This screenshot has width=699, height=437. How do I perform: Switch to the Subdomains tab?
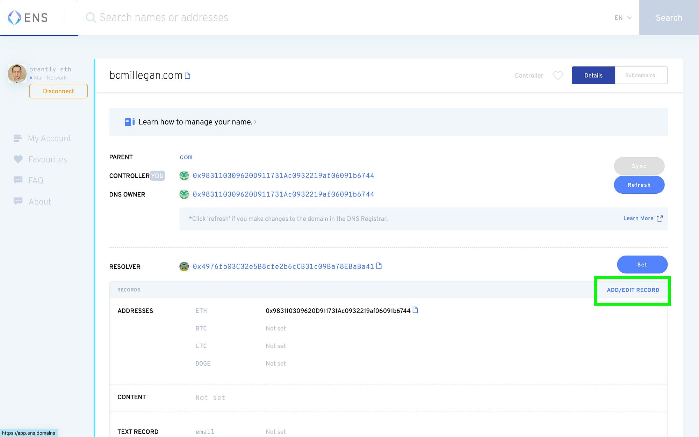(641, 76)
